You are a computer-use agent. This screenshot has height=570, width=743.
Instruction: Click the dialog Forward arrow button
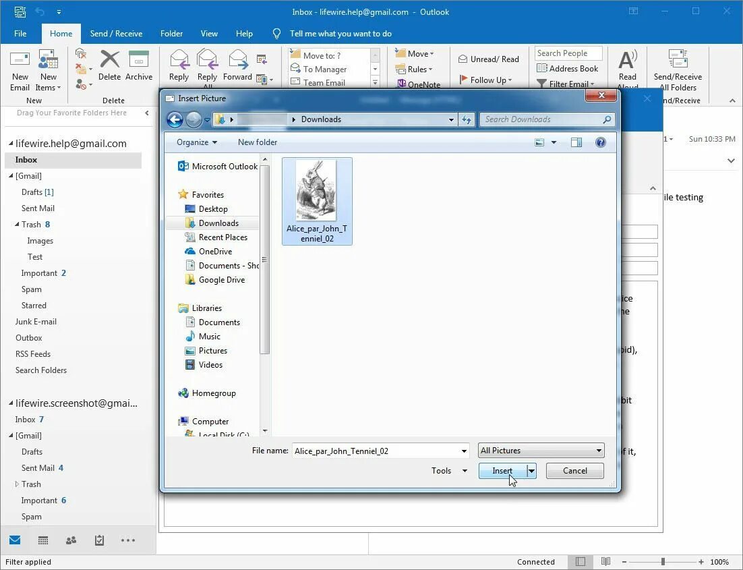click(194, 119)
